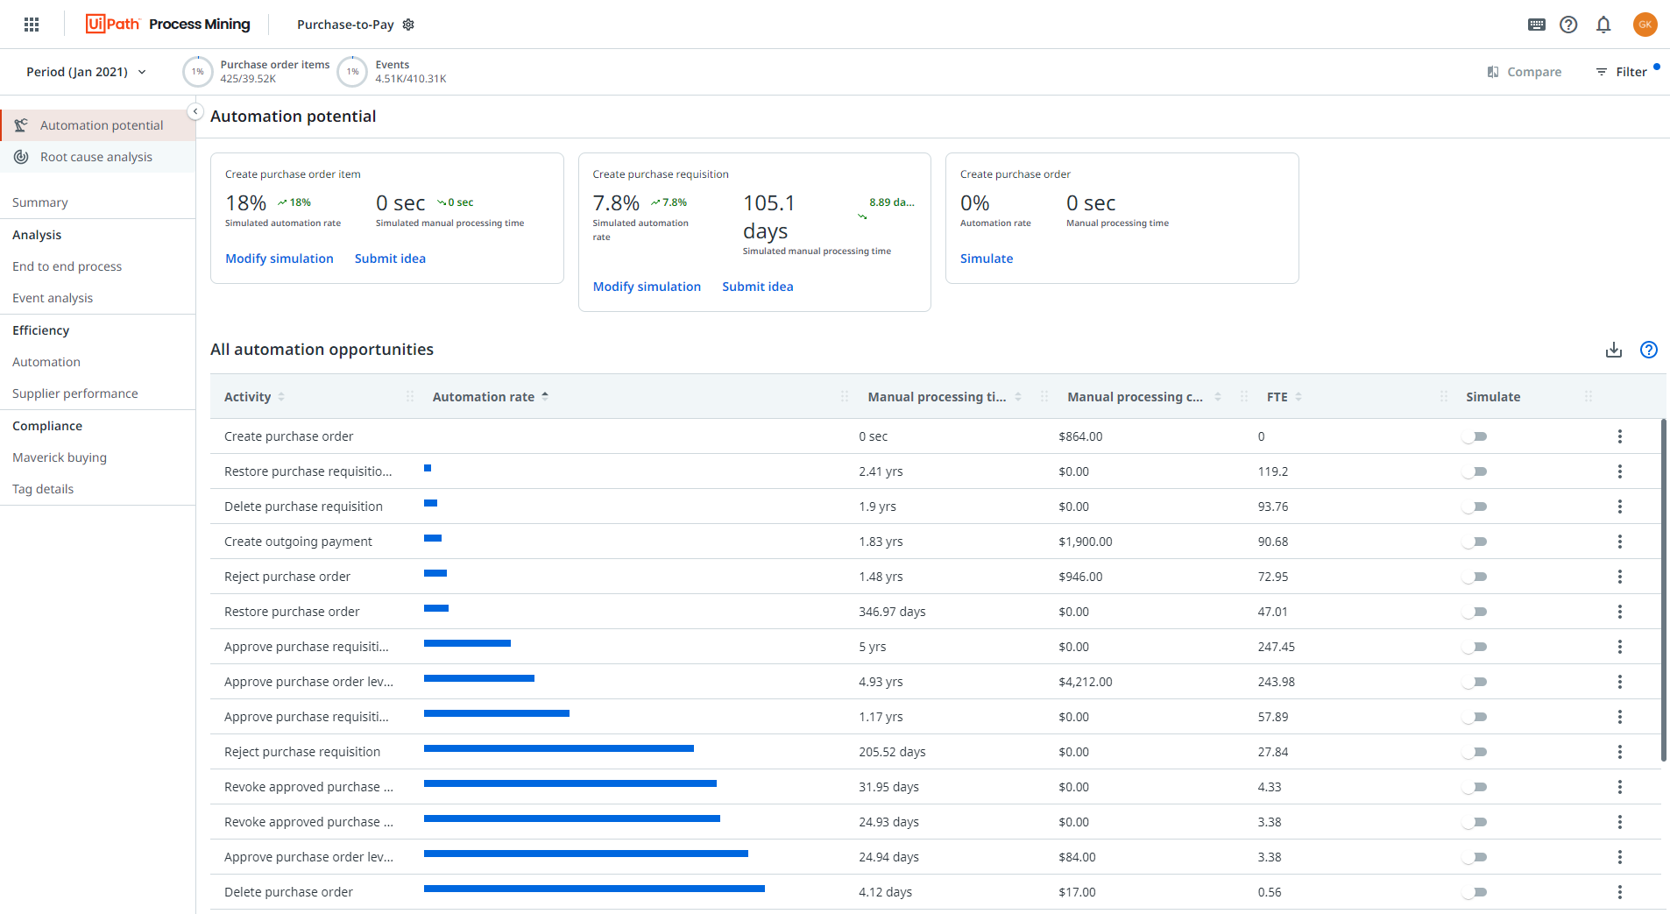
Task: Click the table vertical scrollbar
Action: (1664, 590)
